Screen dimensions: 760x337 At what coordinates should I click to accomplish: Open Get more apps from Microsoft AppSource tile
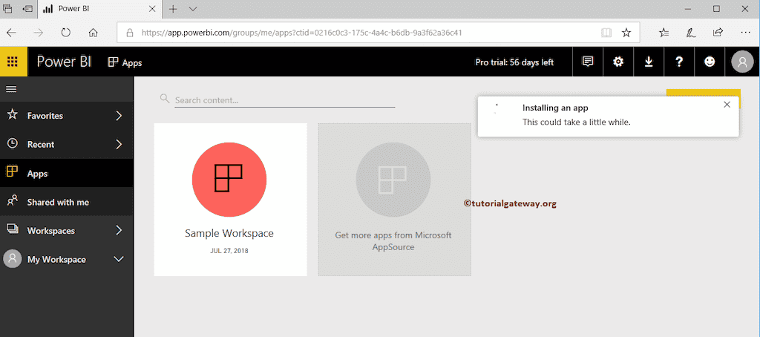[394, 199]
